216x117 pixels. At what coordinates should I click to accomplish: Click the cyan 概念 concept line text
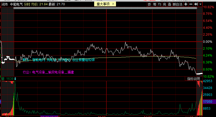[59, 60]
